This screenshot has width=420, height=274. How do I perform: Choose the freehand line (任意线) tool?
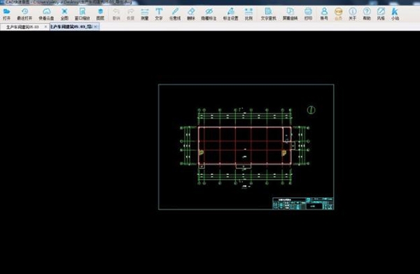point(175,14)
